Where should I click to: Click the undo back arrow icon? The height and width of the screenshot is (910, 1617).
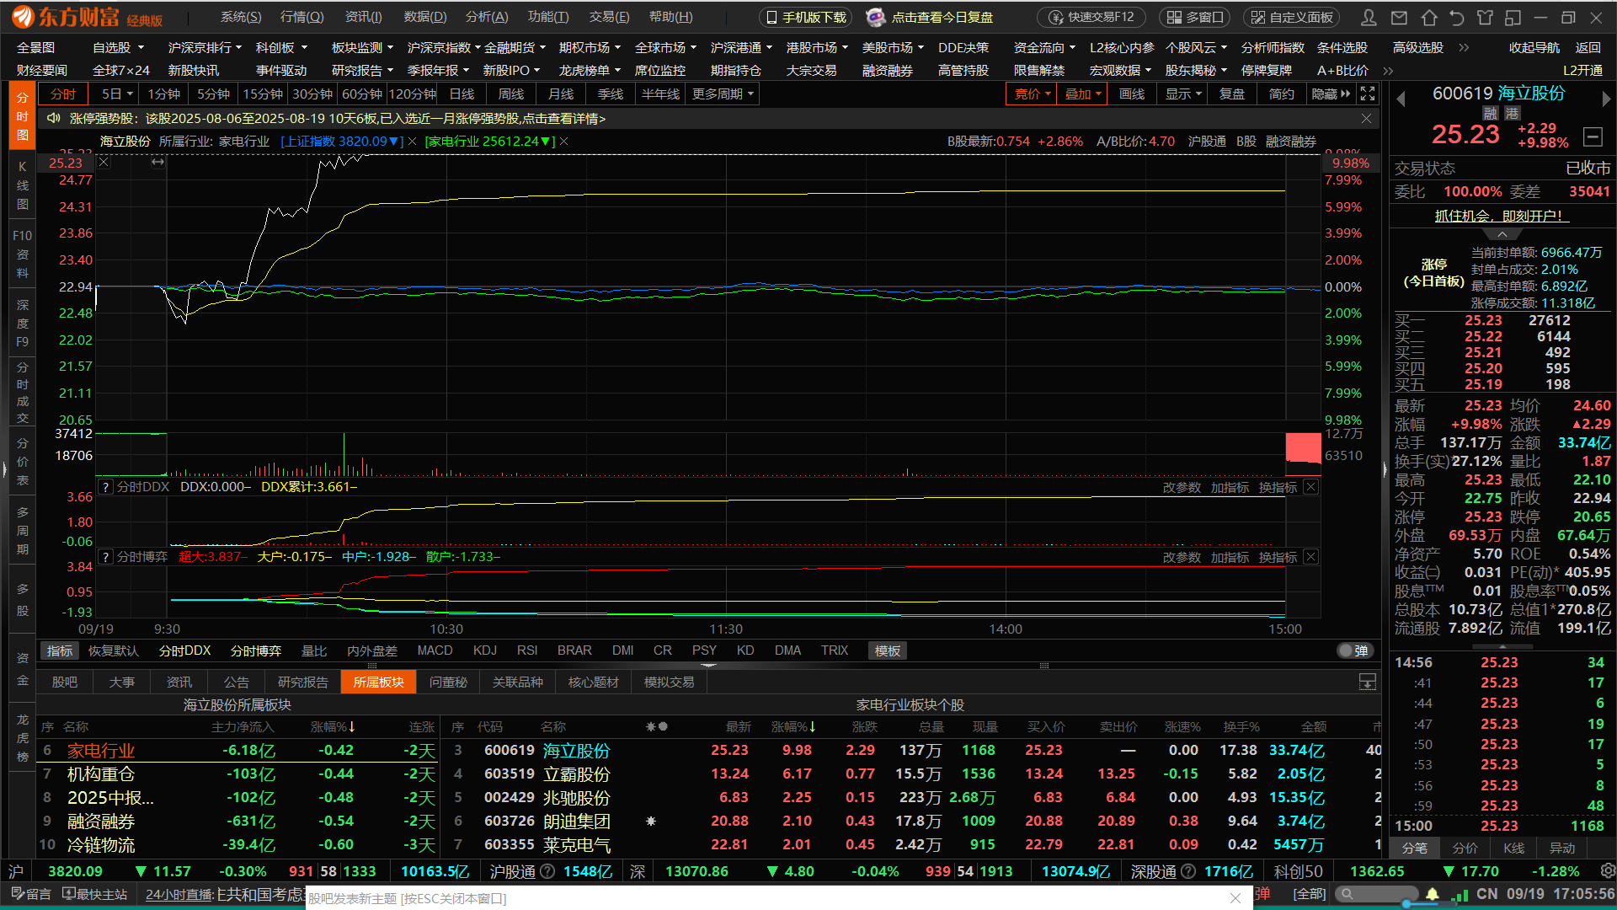click(x=1457, y=17)
